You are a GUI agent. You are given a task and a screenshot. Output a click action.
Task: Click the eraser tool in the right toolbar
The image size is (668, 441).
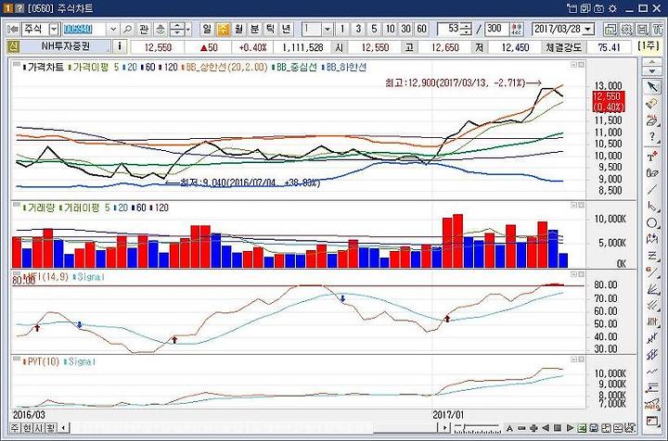click(652, 104)
